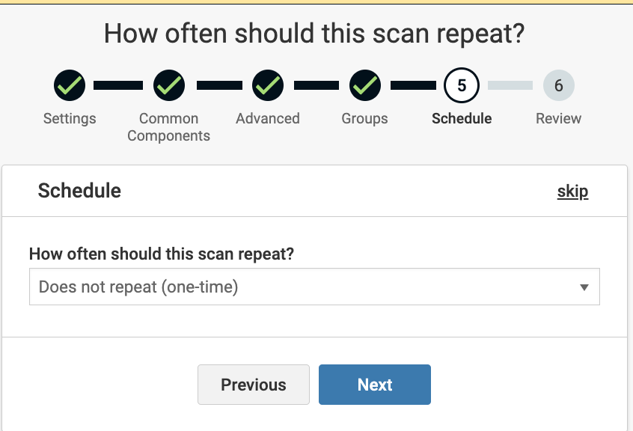Image resolution: width=633 pixels, height=431 pixels.
Task: Go to the Advanced step checkmark circle
Action: point(268,86)
